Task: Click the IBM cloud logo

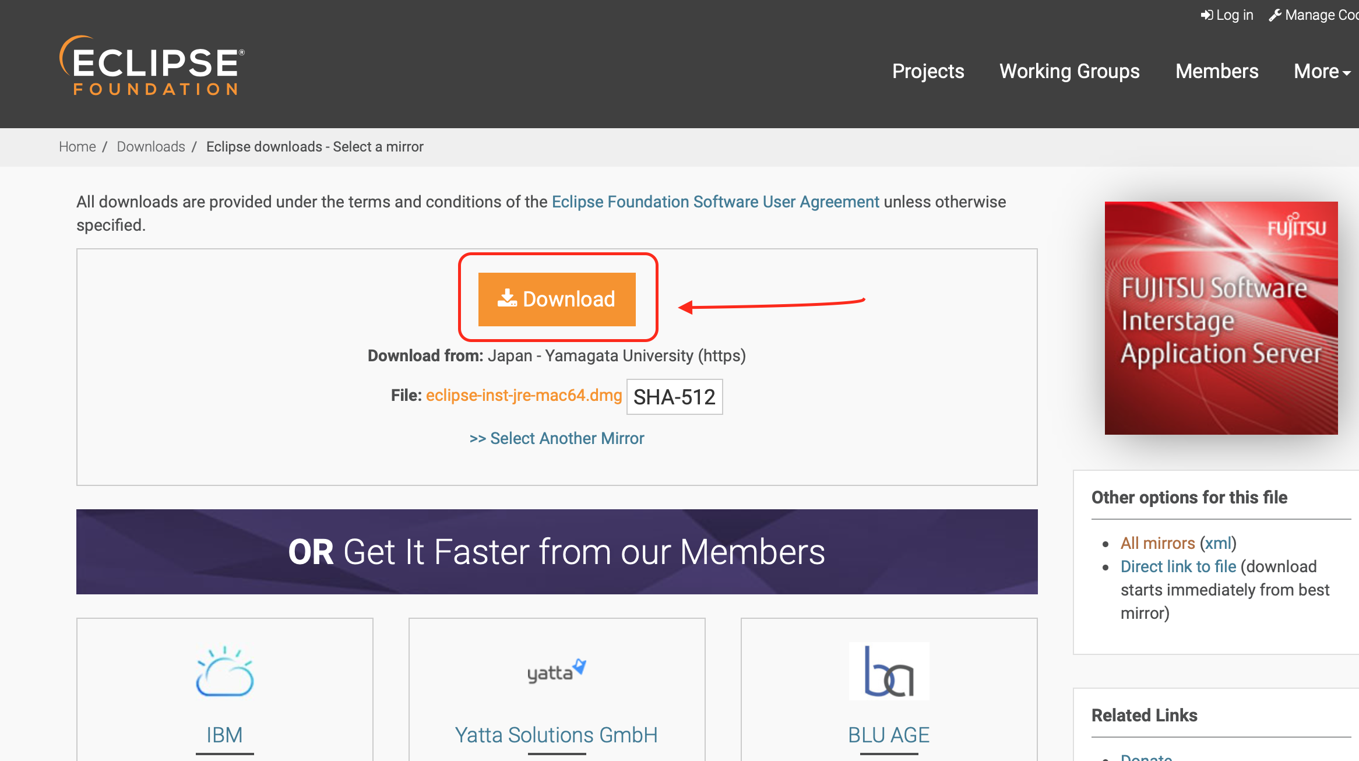Action: click(x=224, y=671)
